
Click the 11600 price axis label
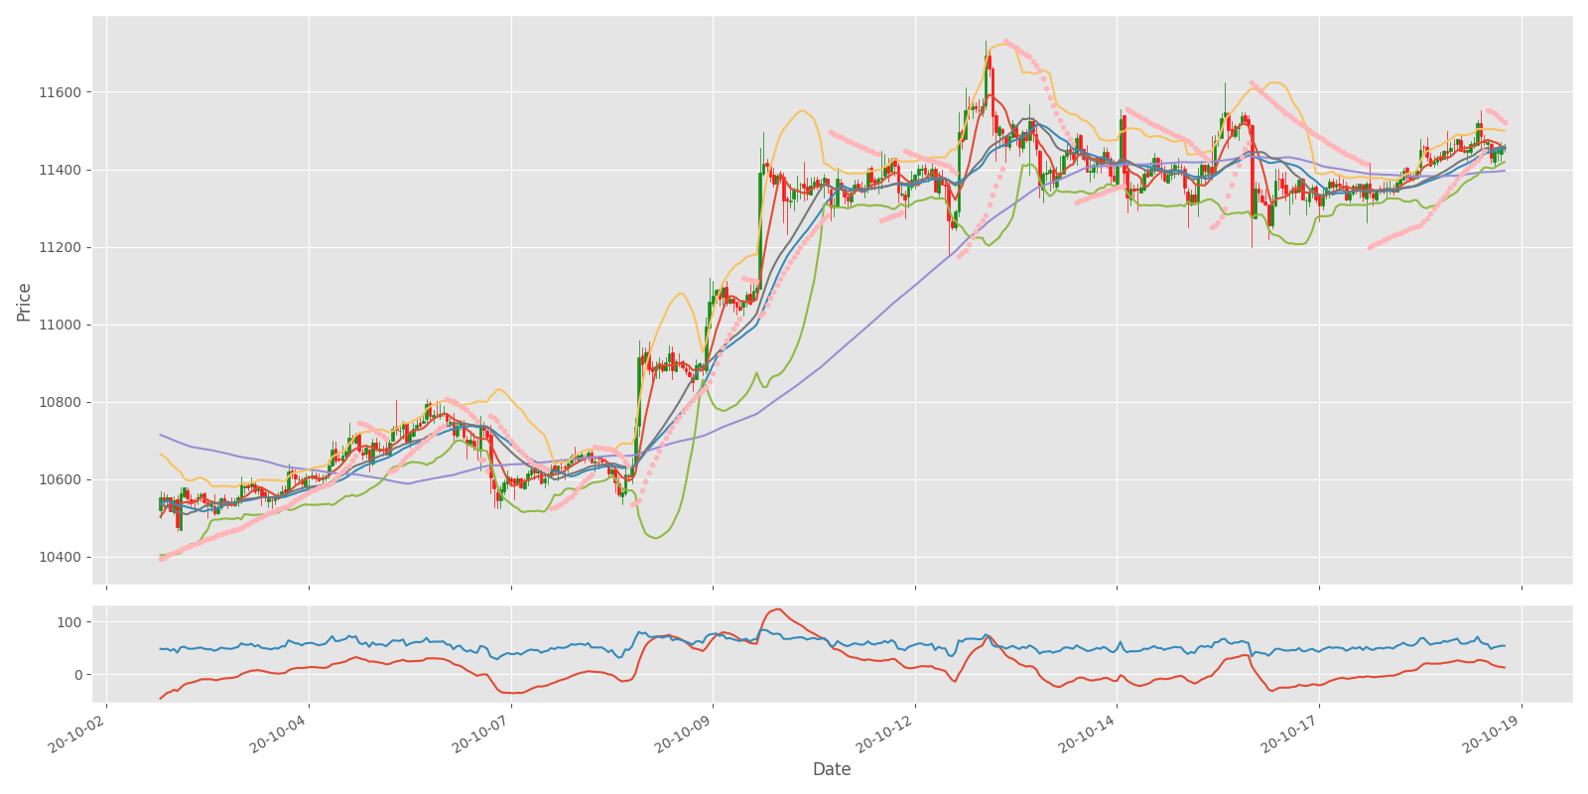[x=62, y=92]
